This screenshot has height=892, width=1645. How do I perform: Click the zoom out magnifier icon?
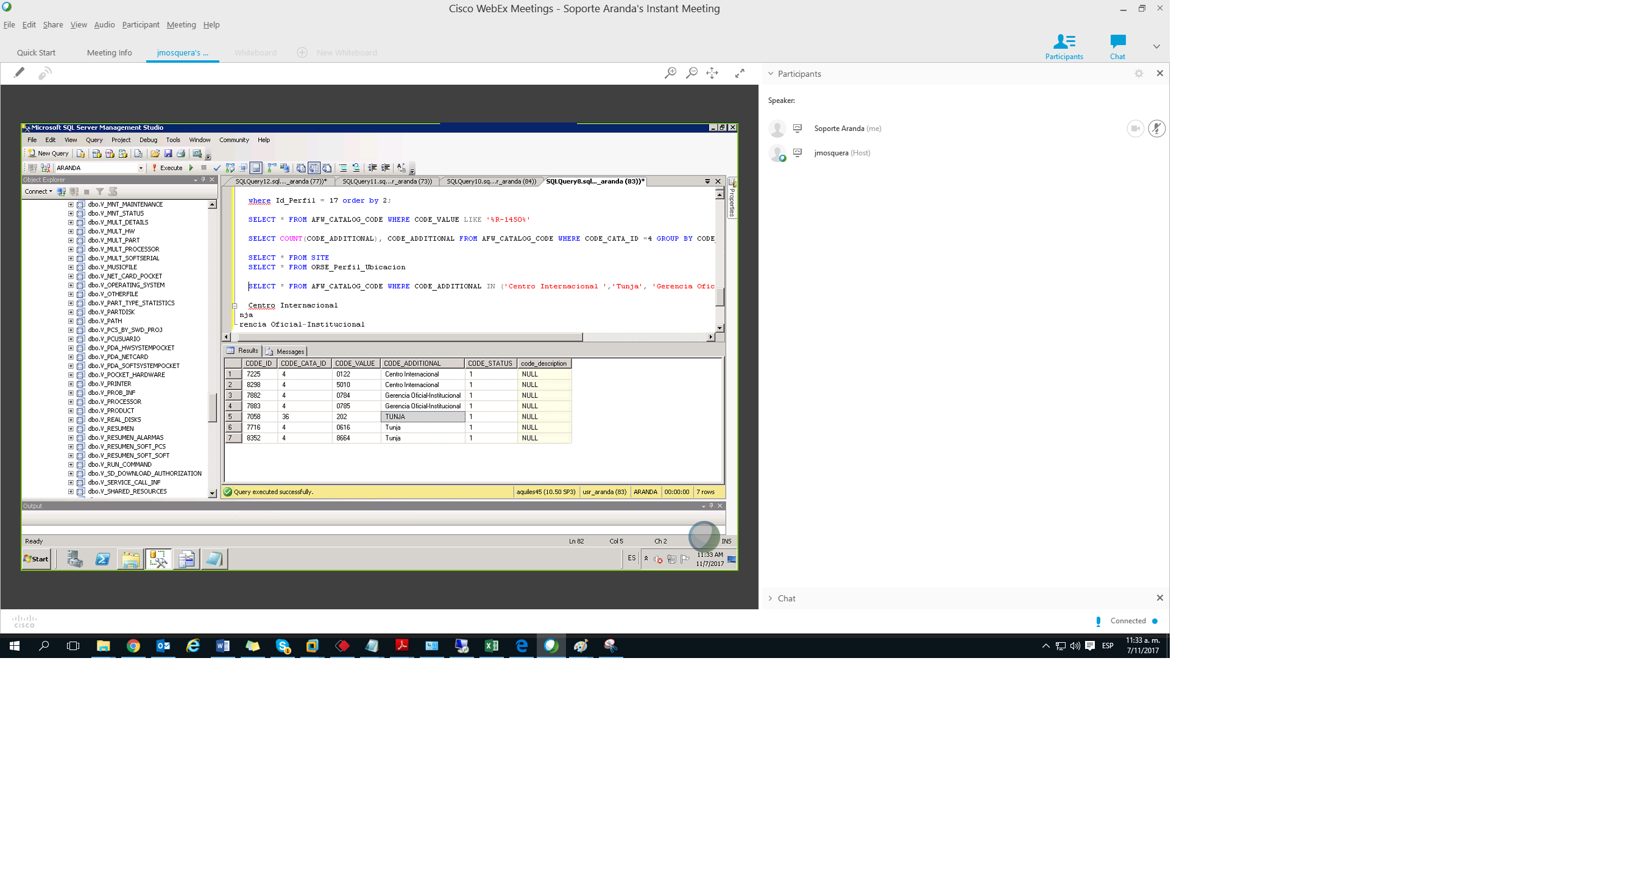click(x=691, y=74)
